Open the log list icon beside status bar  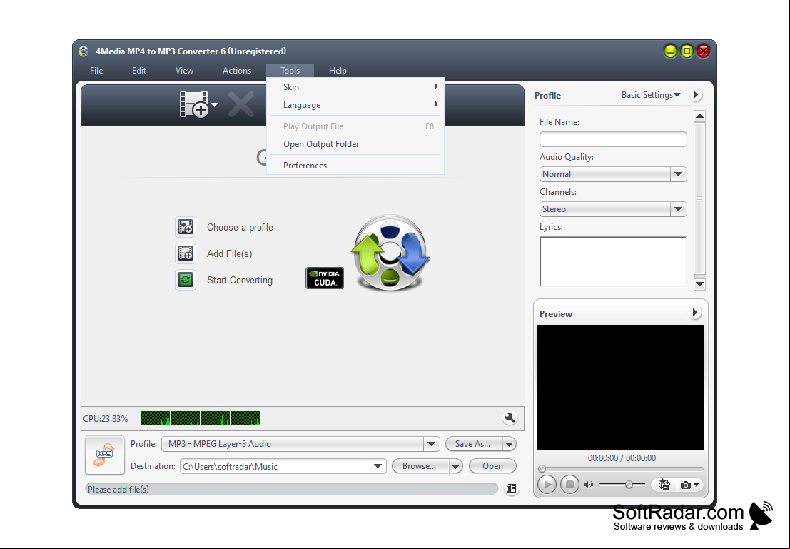(x=512, y=488)
